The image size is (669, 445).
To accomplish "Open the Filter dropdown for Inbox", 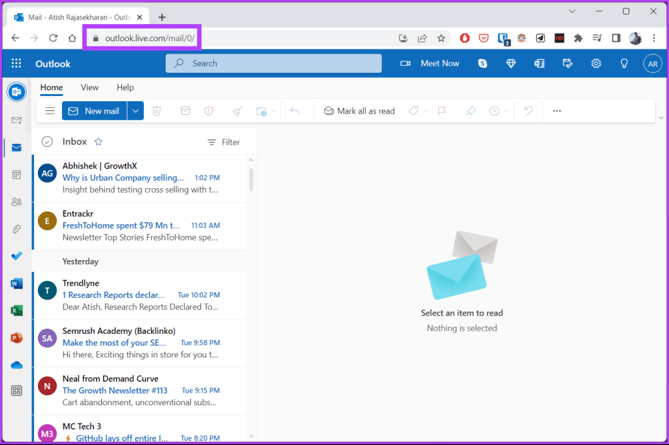I will click(x=223, y=142).
